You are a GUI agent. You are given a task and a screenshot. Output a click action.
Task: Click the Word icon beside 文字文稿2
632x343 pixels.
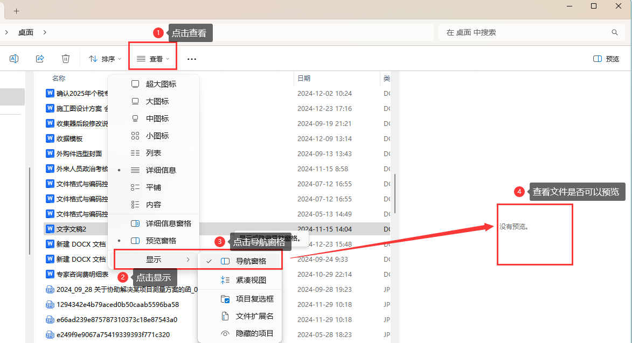(49, 228)
